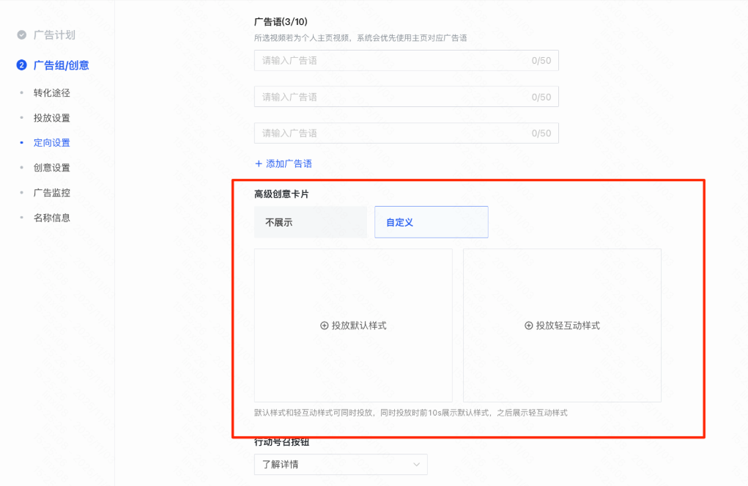This screenshot has height=486, width=748.
Task: Click the blue dot beside 定向设置
Action: click(23, 142)
